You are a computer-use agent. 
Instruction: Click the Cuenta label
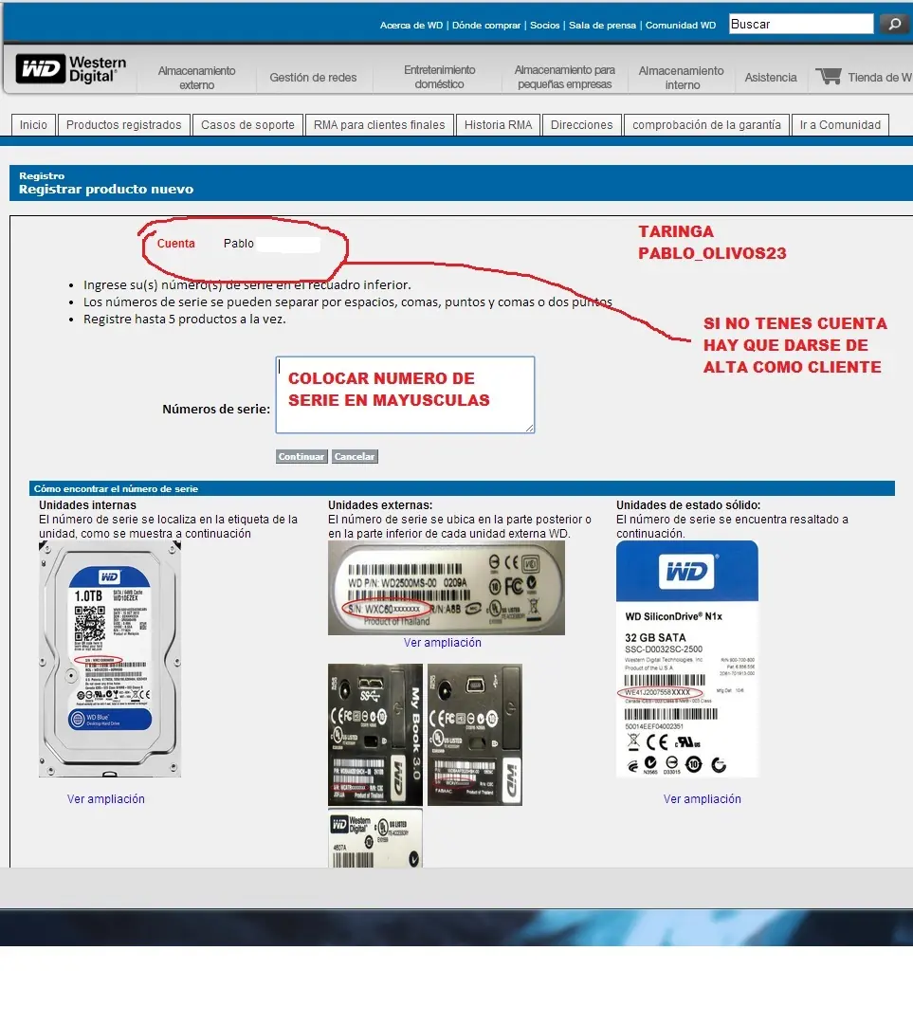point(175,243)
